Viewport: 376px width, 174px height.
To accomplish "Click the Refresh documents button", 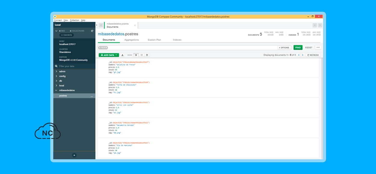I will tap(313, 55).
